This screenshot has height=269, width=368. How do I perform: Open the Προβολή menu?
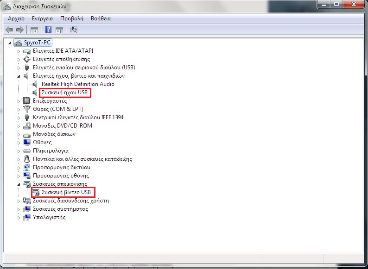[x=71, y=18]
